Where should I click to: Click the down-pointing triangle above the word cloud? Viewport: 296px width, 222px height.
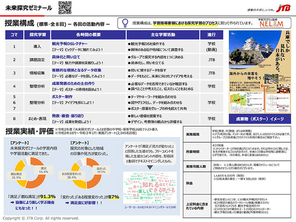point(150,167)
